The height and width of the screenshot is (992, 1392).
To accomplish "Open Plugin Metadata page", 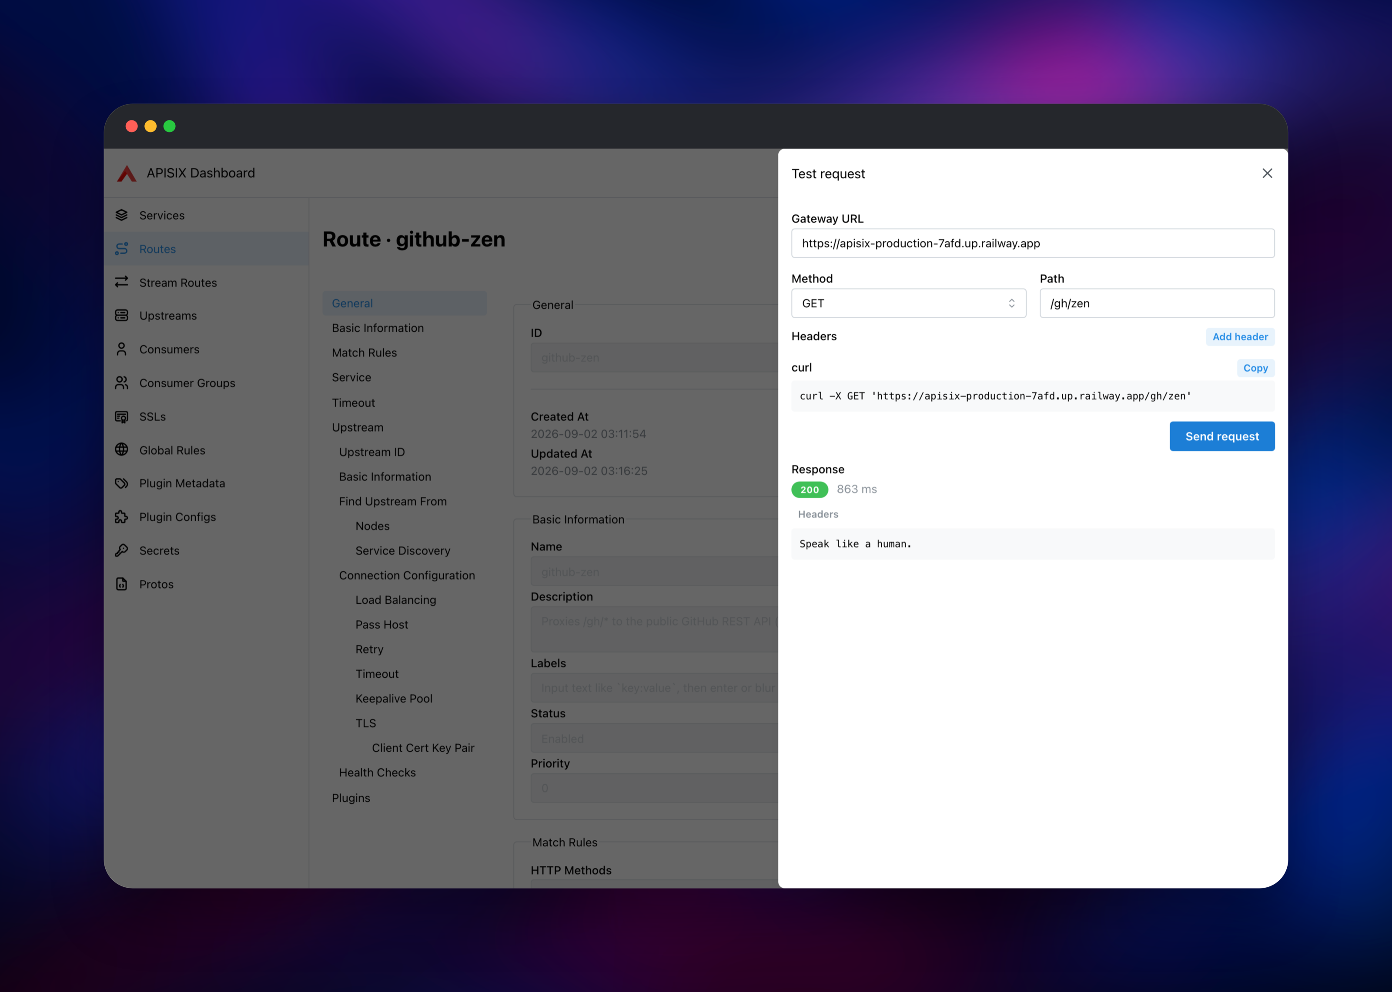I will point(207,483).
